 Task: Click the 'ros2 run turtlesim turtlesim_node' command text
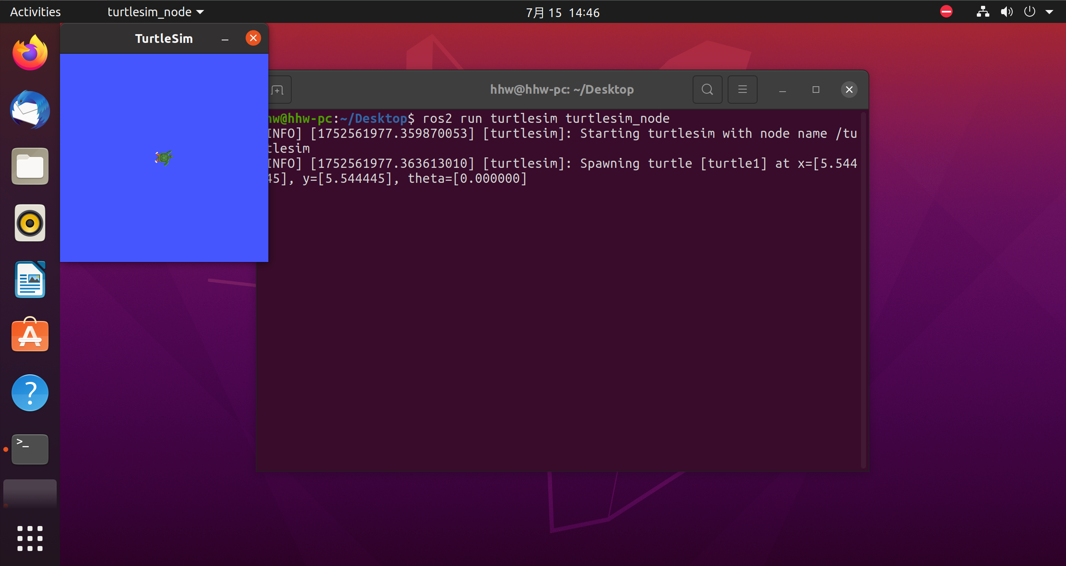(x=546, y=118)
